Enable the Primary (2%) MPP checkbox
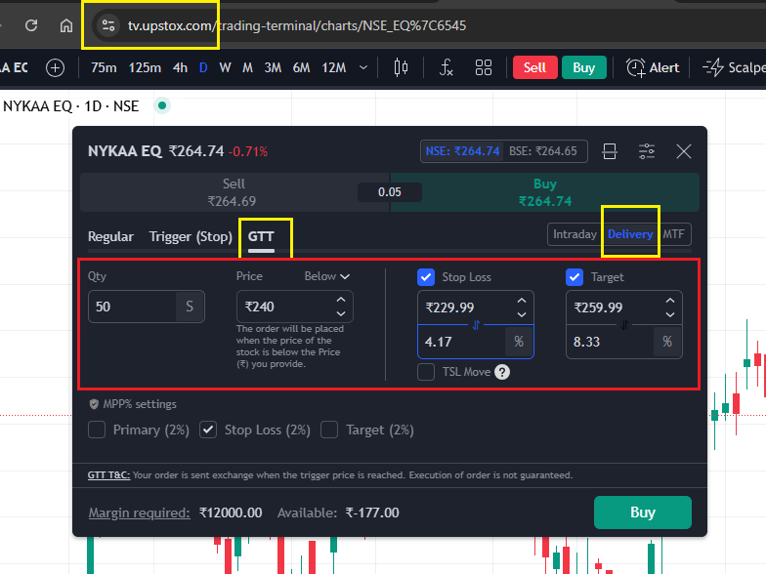Screen dimensions: 766x574 pyautogui.click(x=97, y=430)
